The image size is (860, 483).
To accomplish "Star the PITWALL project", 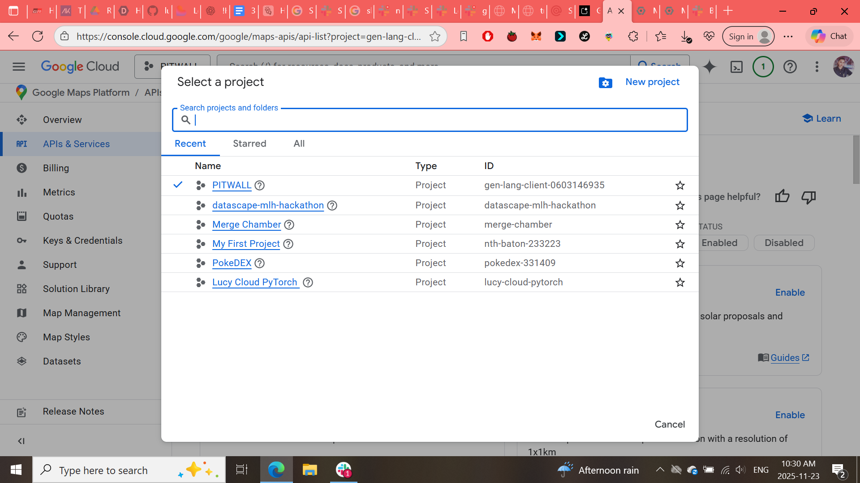I will 680,186.
